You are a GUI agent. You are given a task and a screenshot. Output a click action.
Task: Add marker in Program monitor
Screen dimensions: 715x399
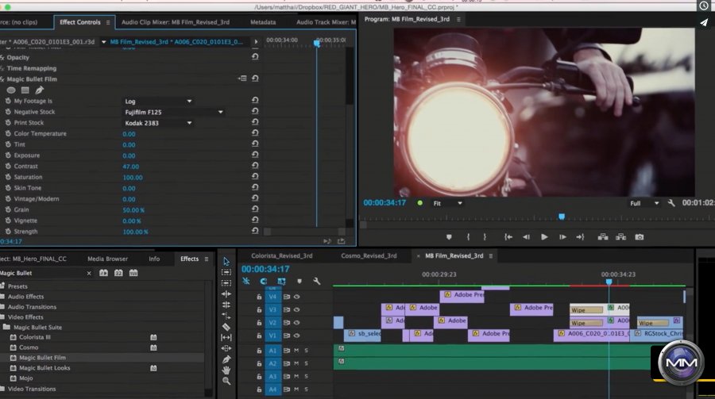click(x=449, y=237)
